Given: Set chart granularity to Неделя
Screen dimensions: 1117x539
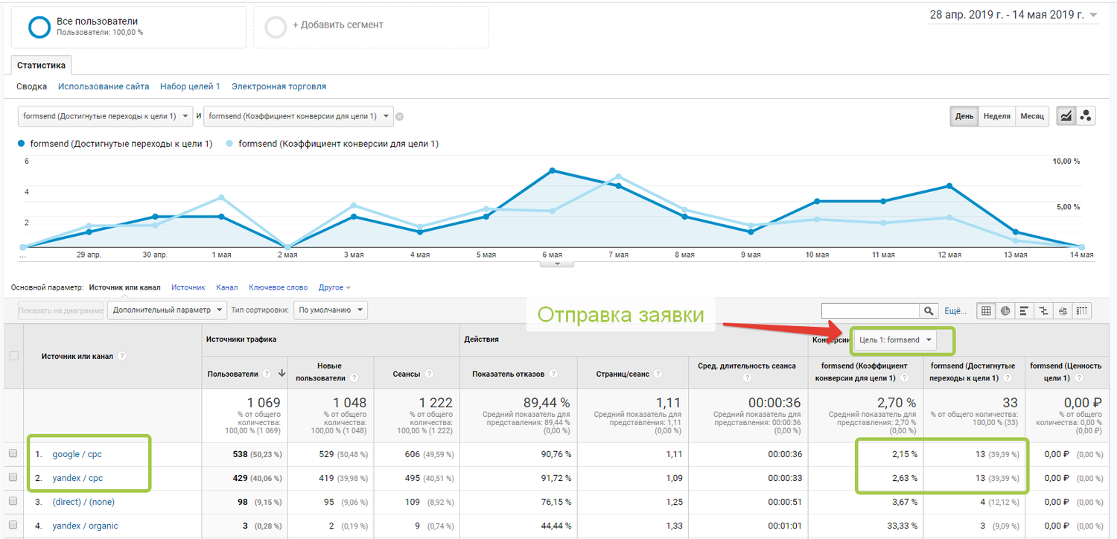Looking at the screenshot, I should (x=996, y=116).
